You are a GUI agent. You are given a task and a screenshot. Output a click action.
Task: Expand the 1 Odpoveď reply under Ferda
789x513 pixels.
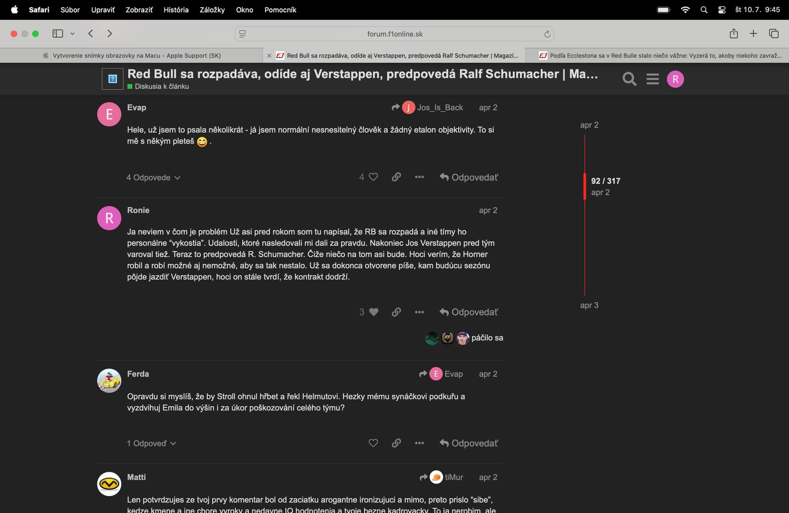click(x=152, y=444)
